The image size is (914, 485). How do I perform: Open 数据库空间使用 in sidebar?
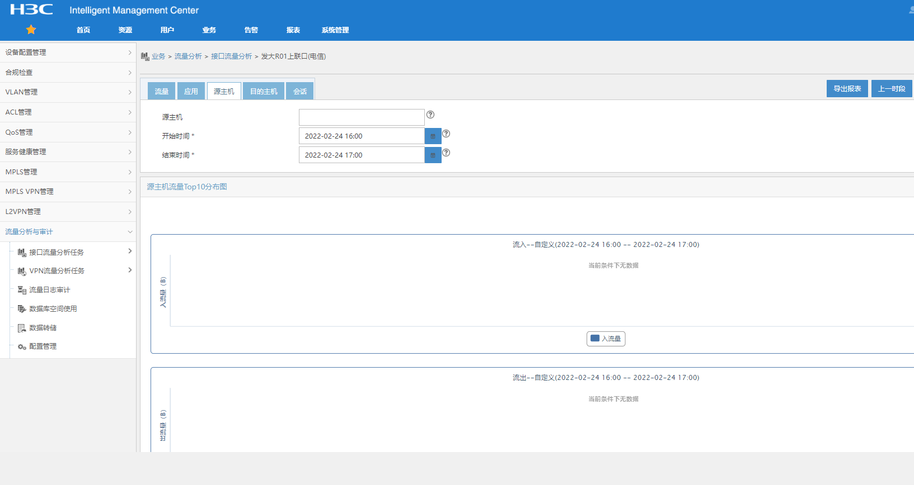click(53, 309)
